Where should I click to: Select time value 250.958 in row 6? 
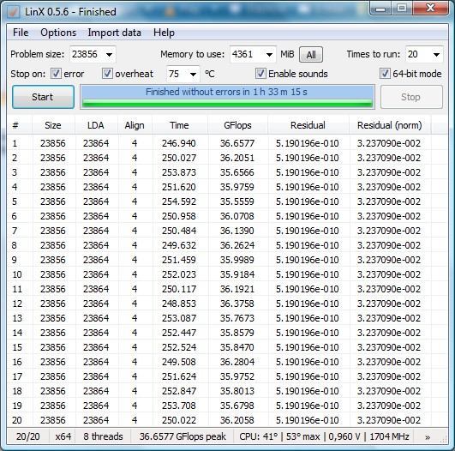click(x=179, y=216)
